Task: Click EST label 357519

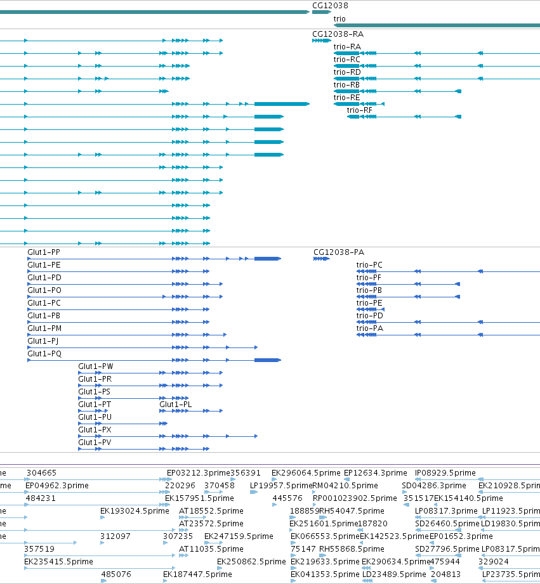Action: 39,548
